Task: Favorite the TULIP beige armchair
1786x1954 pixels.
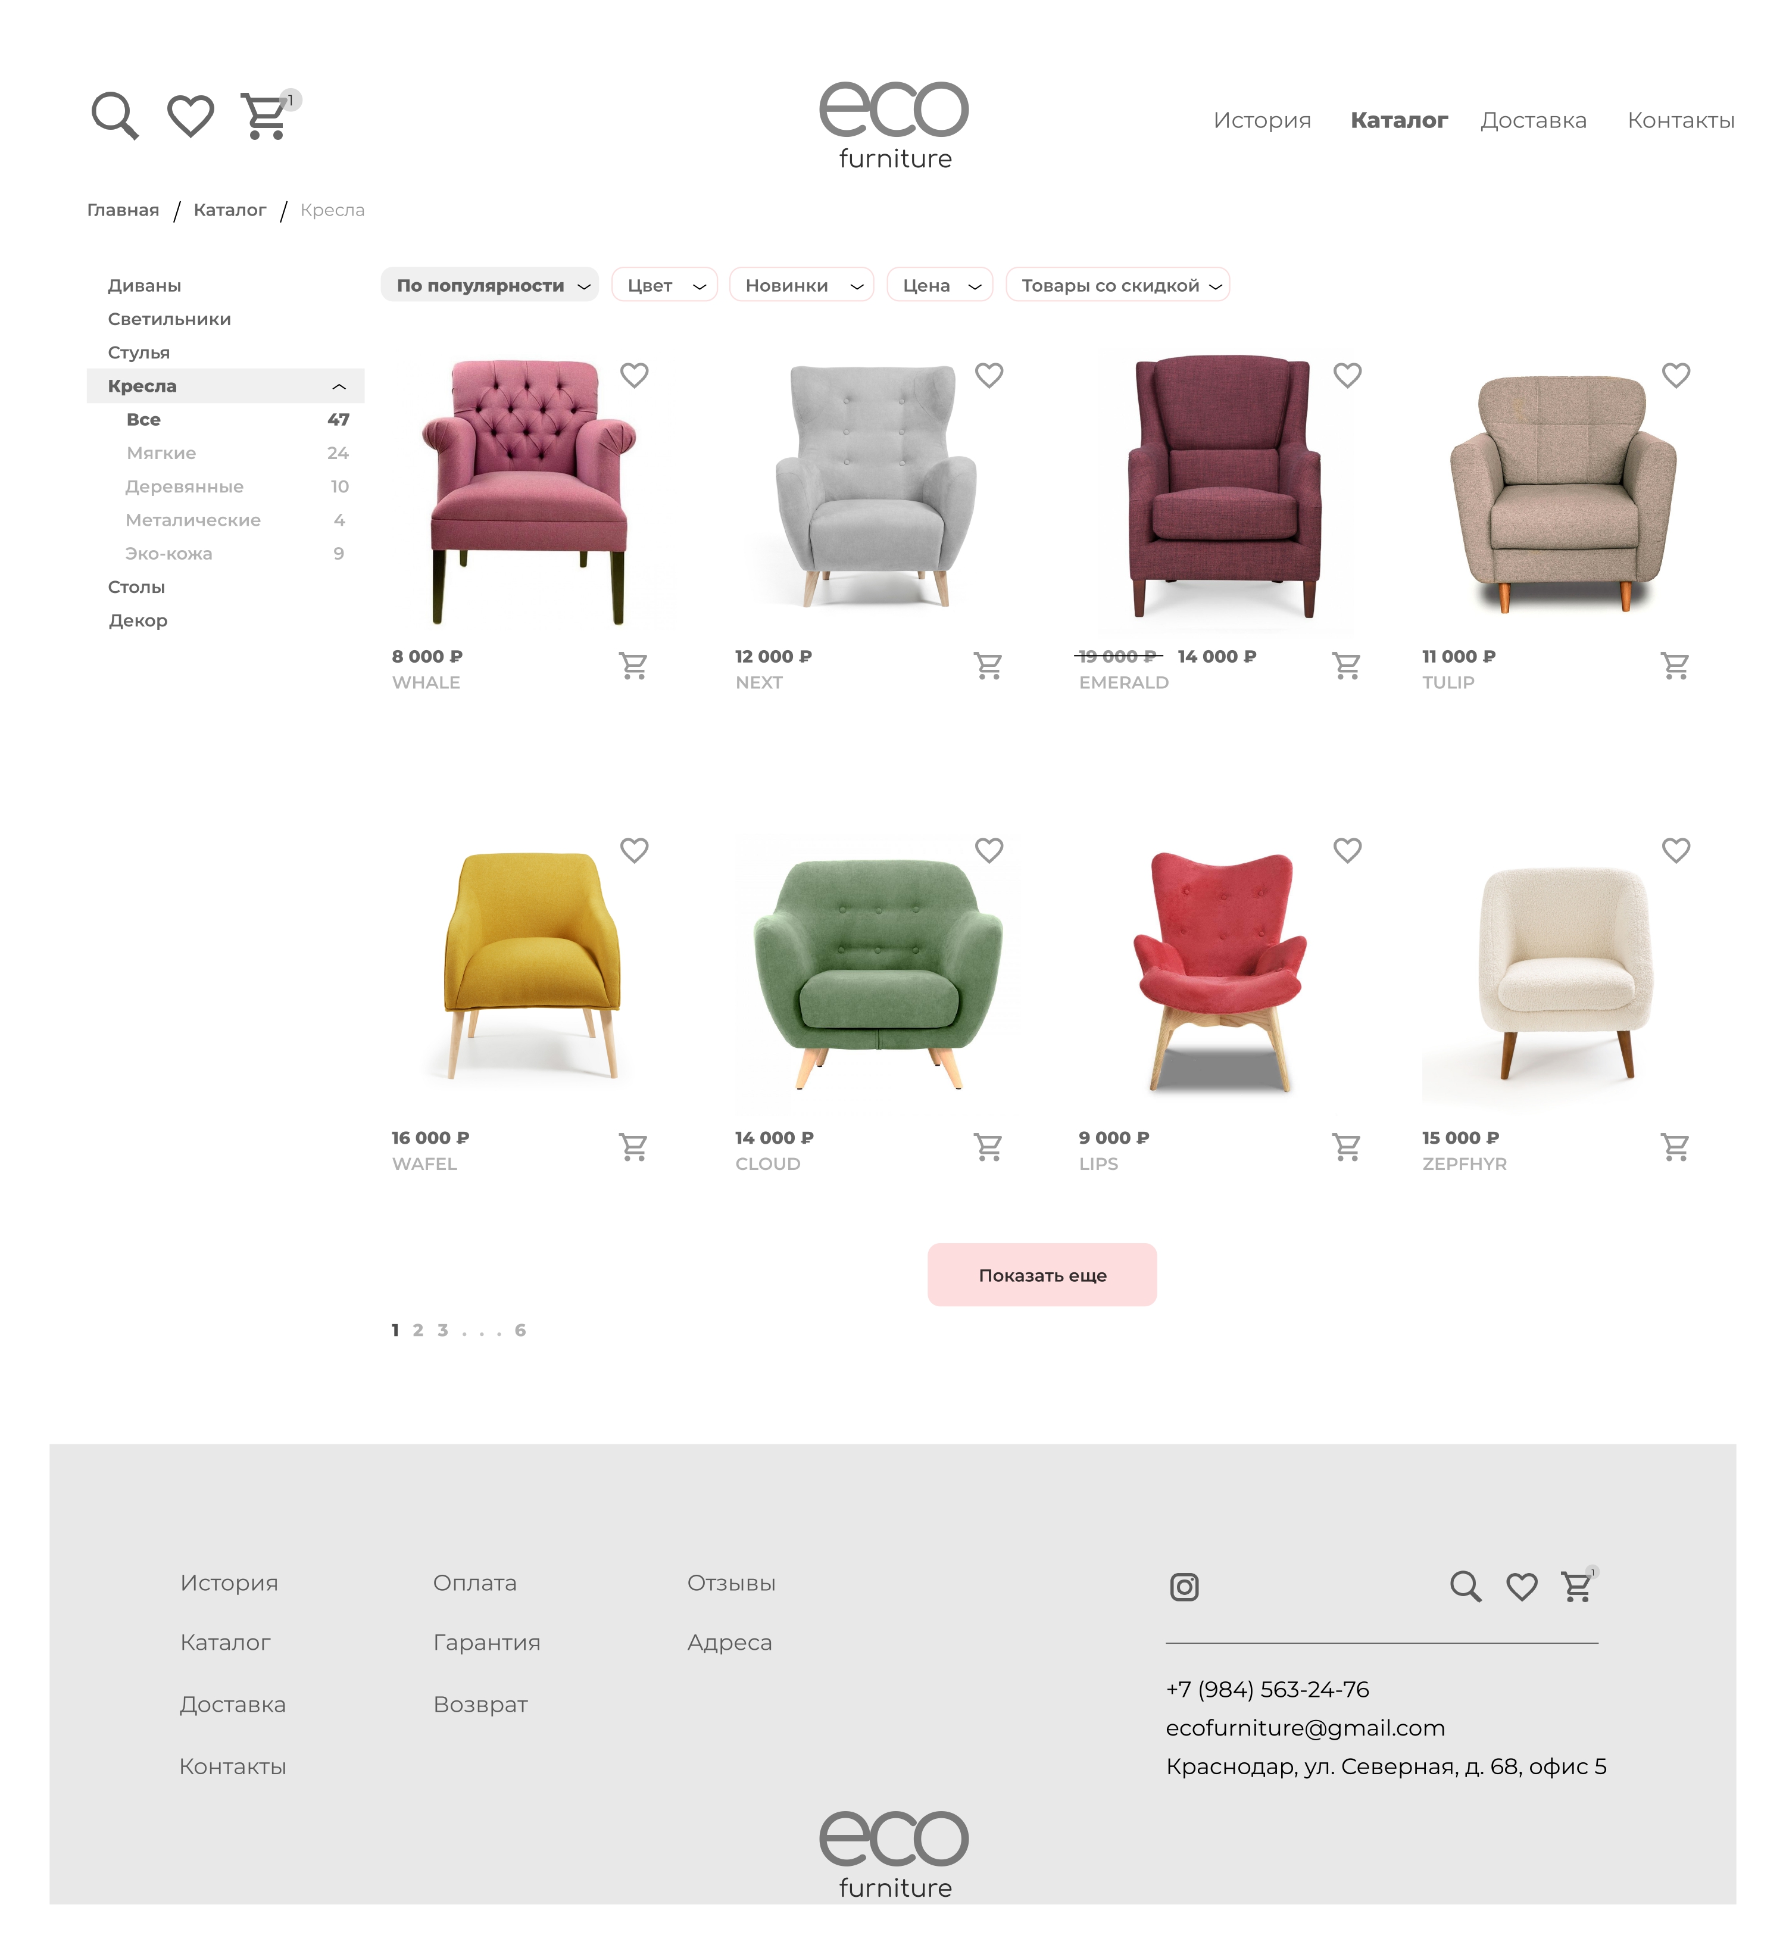Action: (x=1675, y=375)
